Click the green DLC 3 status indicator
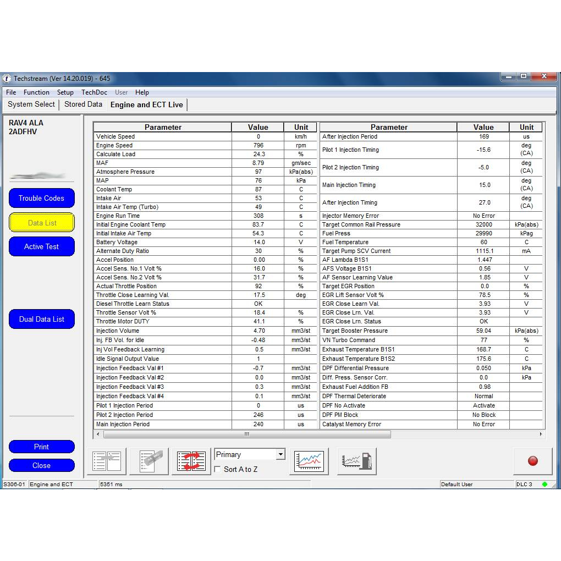 544,485
